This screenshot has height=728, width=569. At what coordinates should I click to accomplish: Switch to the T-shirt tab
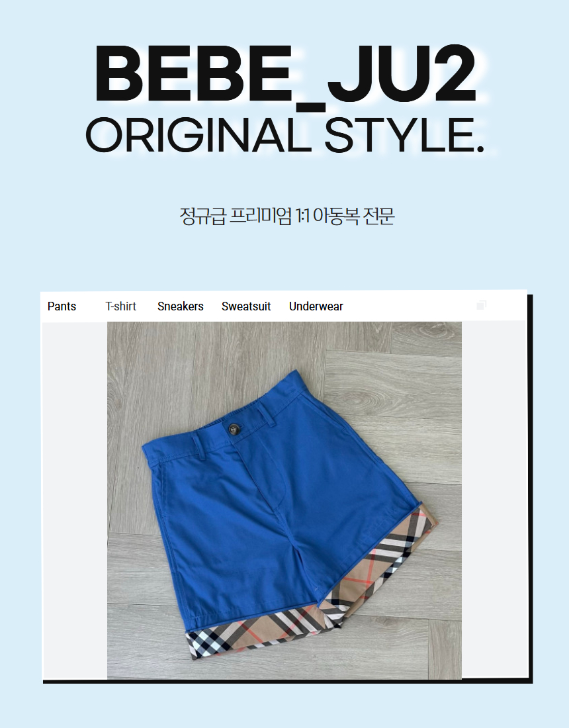[120, 306]
